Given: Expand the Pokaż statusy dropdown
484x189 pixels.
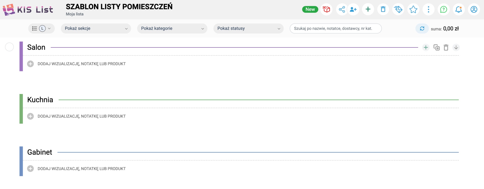Looking at the screenshot, I should pyautogui.click(x=248, y=28).
